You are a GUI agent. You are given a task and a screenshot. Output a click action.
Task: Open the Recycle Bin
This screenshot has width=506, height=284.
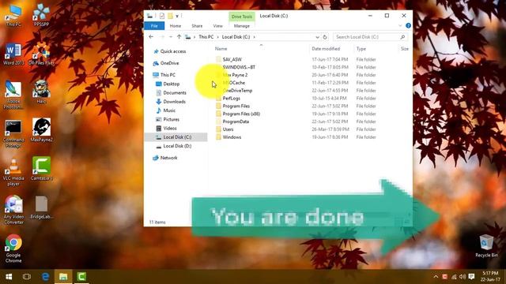[x=487, y=246]
